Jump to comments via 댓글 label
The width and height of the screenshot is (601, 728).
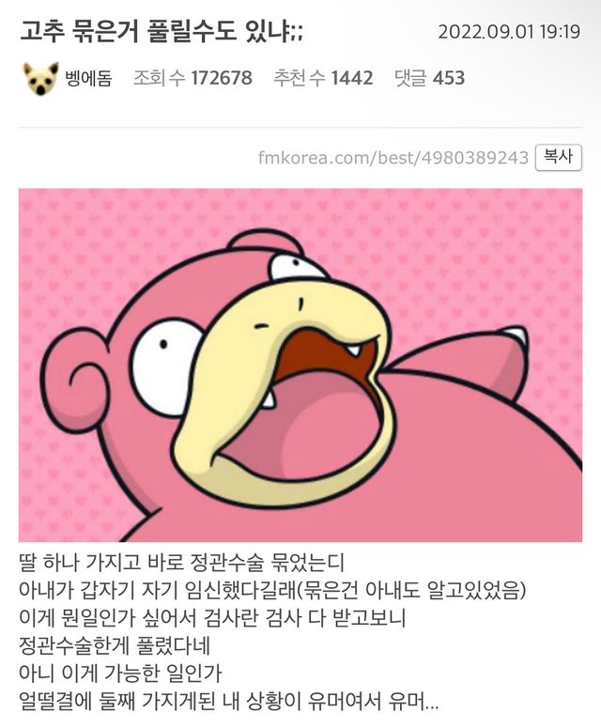(410, 78)
